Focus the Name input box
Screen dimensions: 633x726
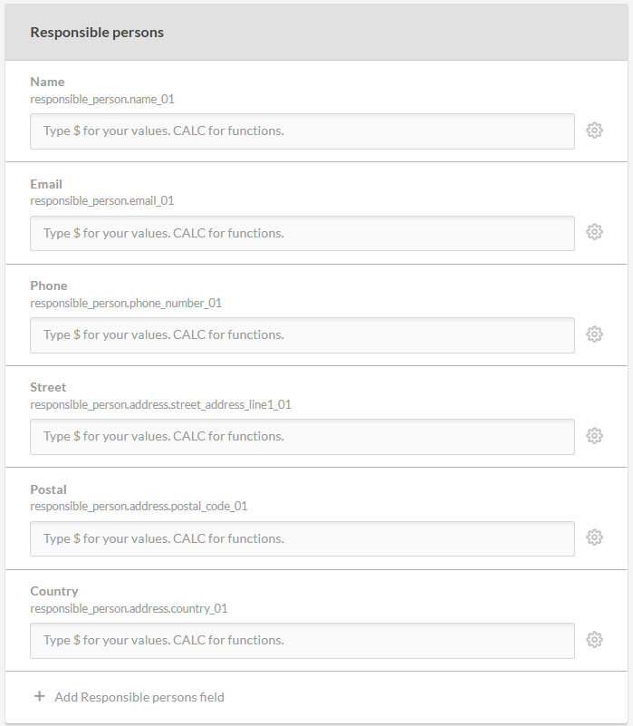point(302,131)
